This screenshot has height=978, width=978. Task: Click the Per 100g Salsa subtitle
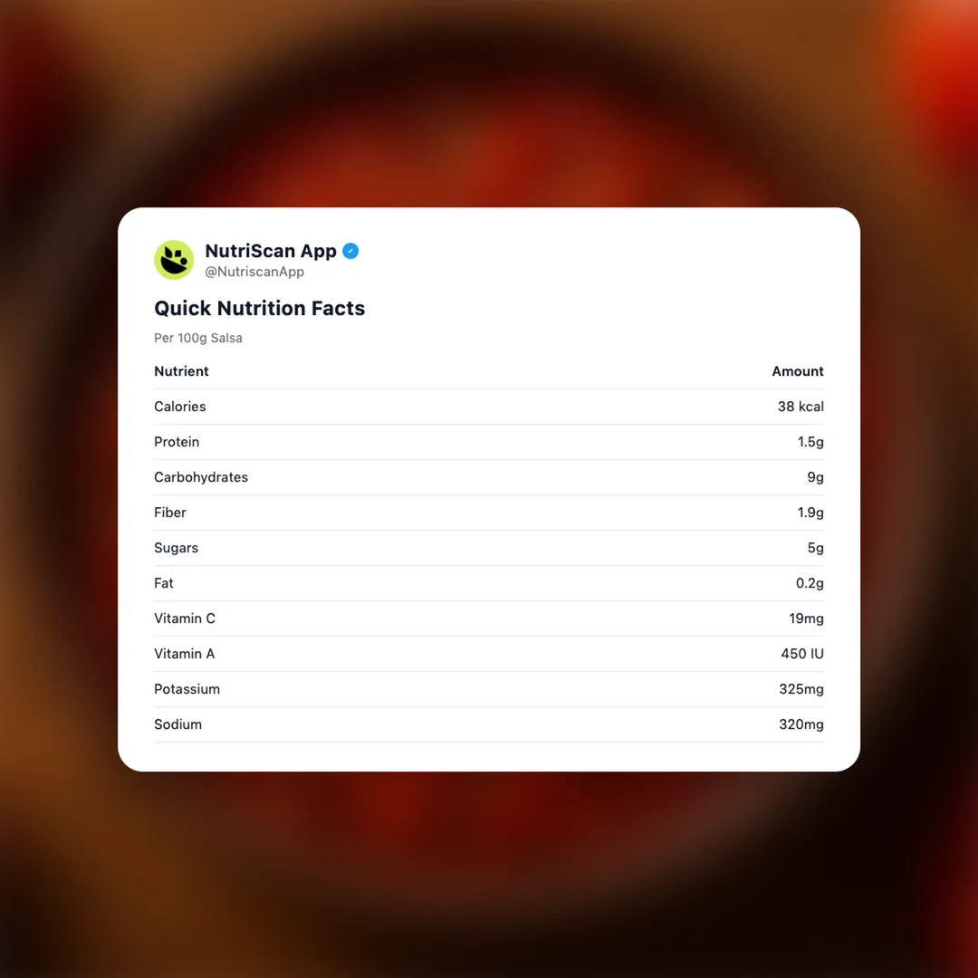tap(198, 338)
